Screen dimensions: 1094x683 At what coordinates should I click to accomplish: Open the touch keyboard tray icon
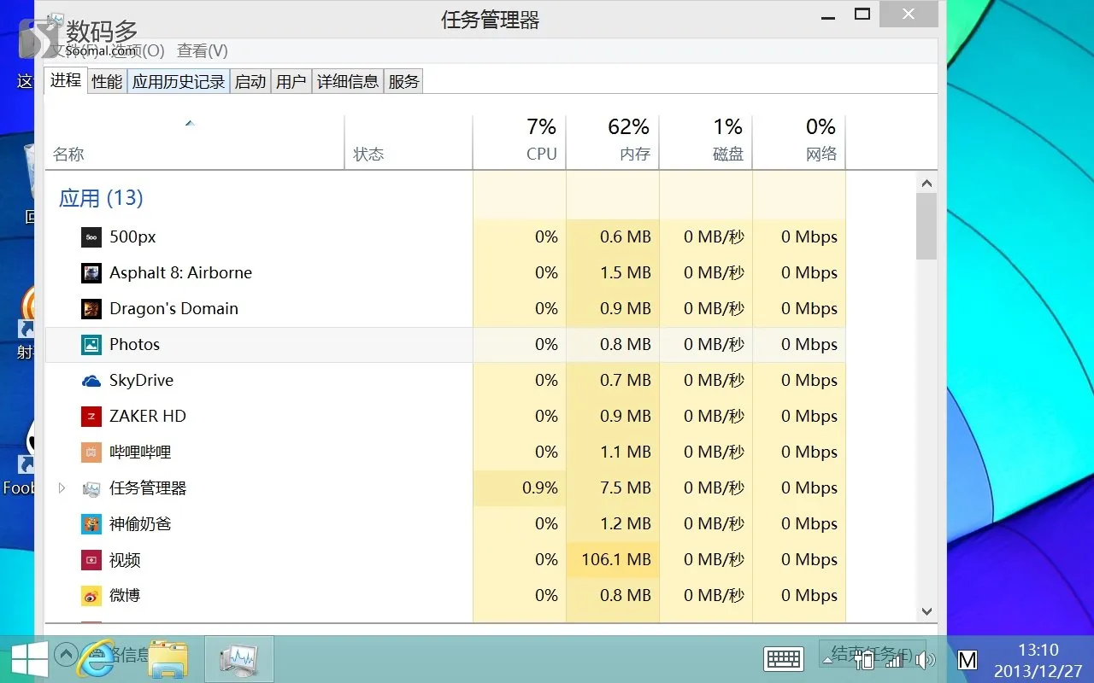[783, 659]
